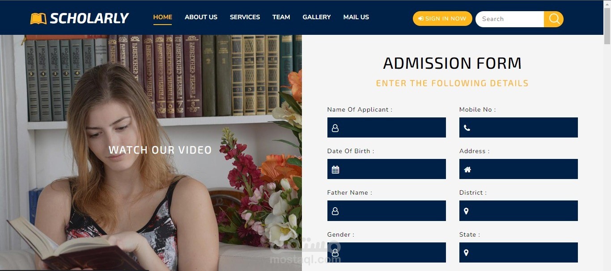Click the 'State :' label
The height and width of the screenshot is (271, 611).
(x=470, y=234)
